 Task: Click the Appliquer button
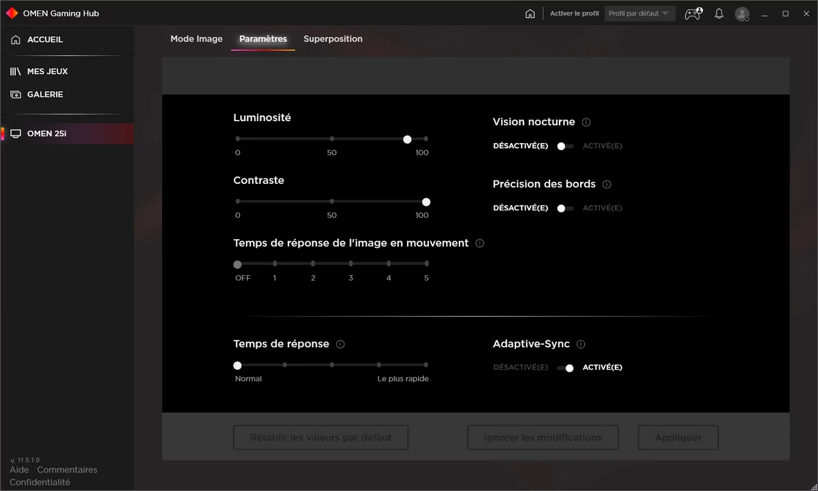678,438
